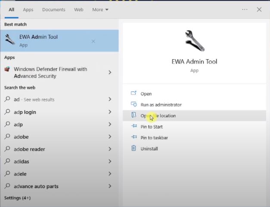Viewport: 270px width, 207px height.
Task: Expand the 'adp login' suggestion chevron
Action: 110,112
